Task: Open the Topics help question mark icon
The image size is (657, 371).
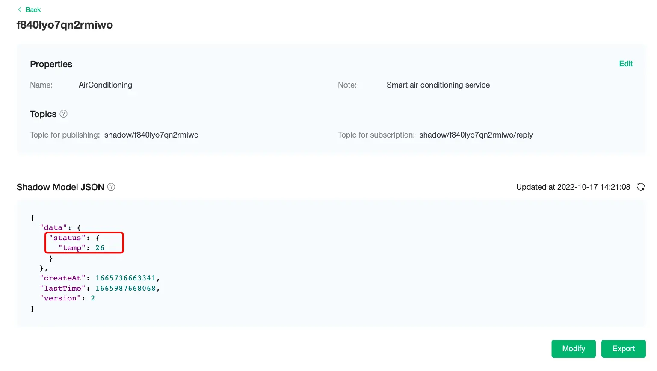Action: [x=63, y=114]
